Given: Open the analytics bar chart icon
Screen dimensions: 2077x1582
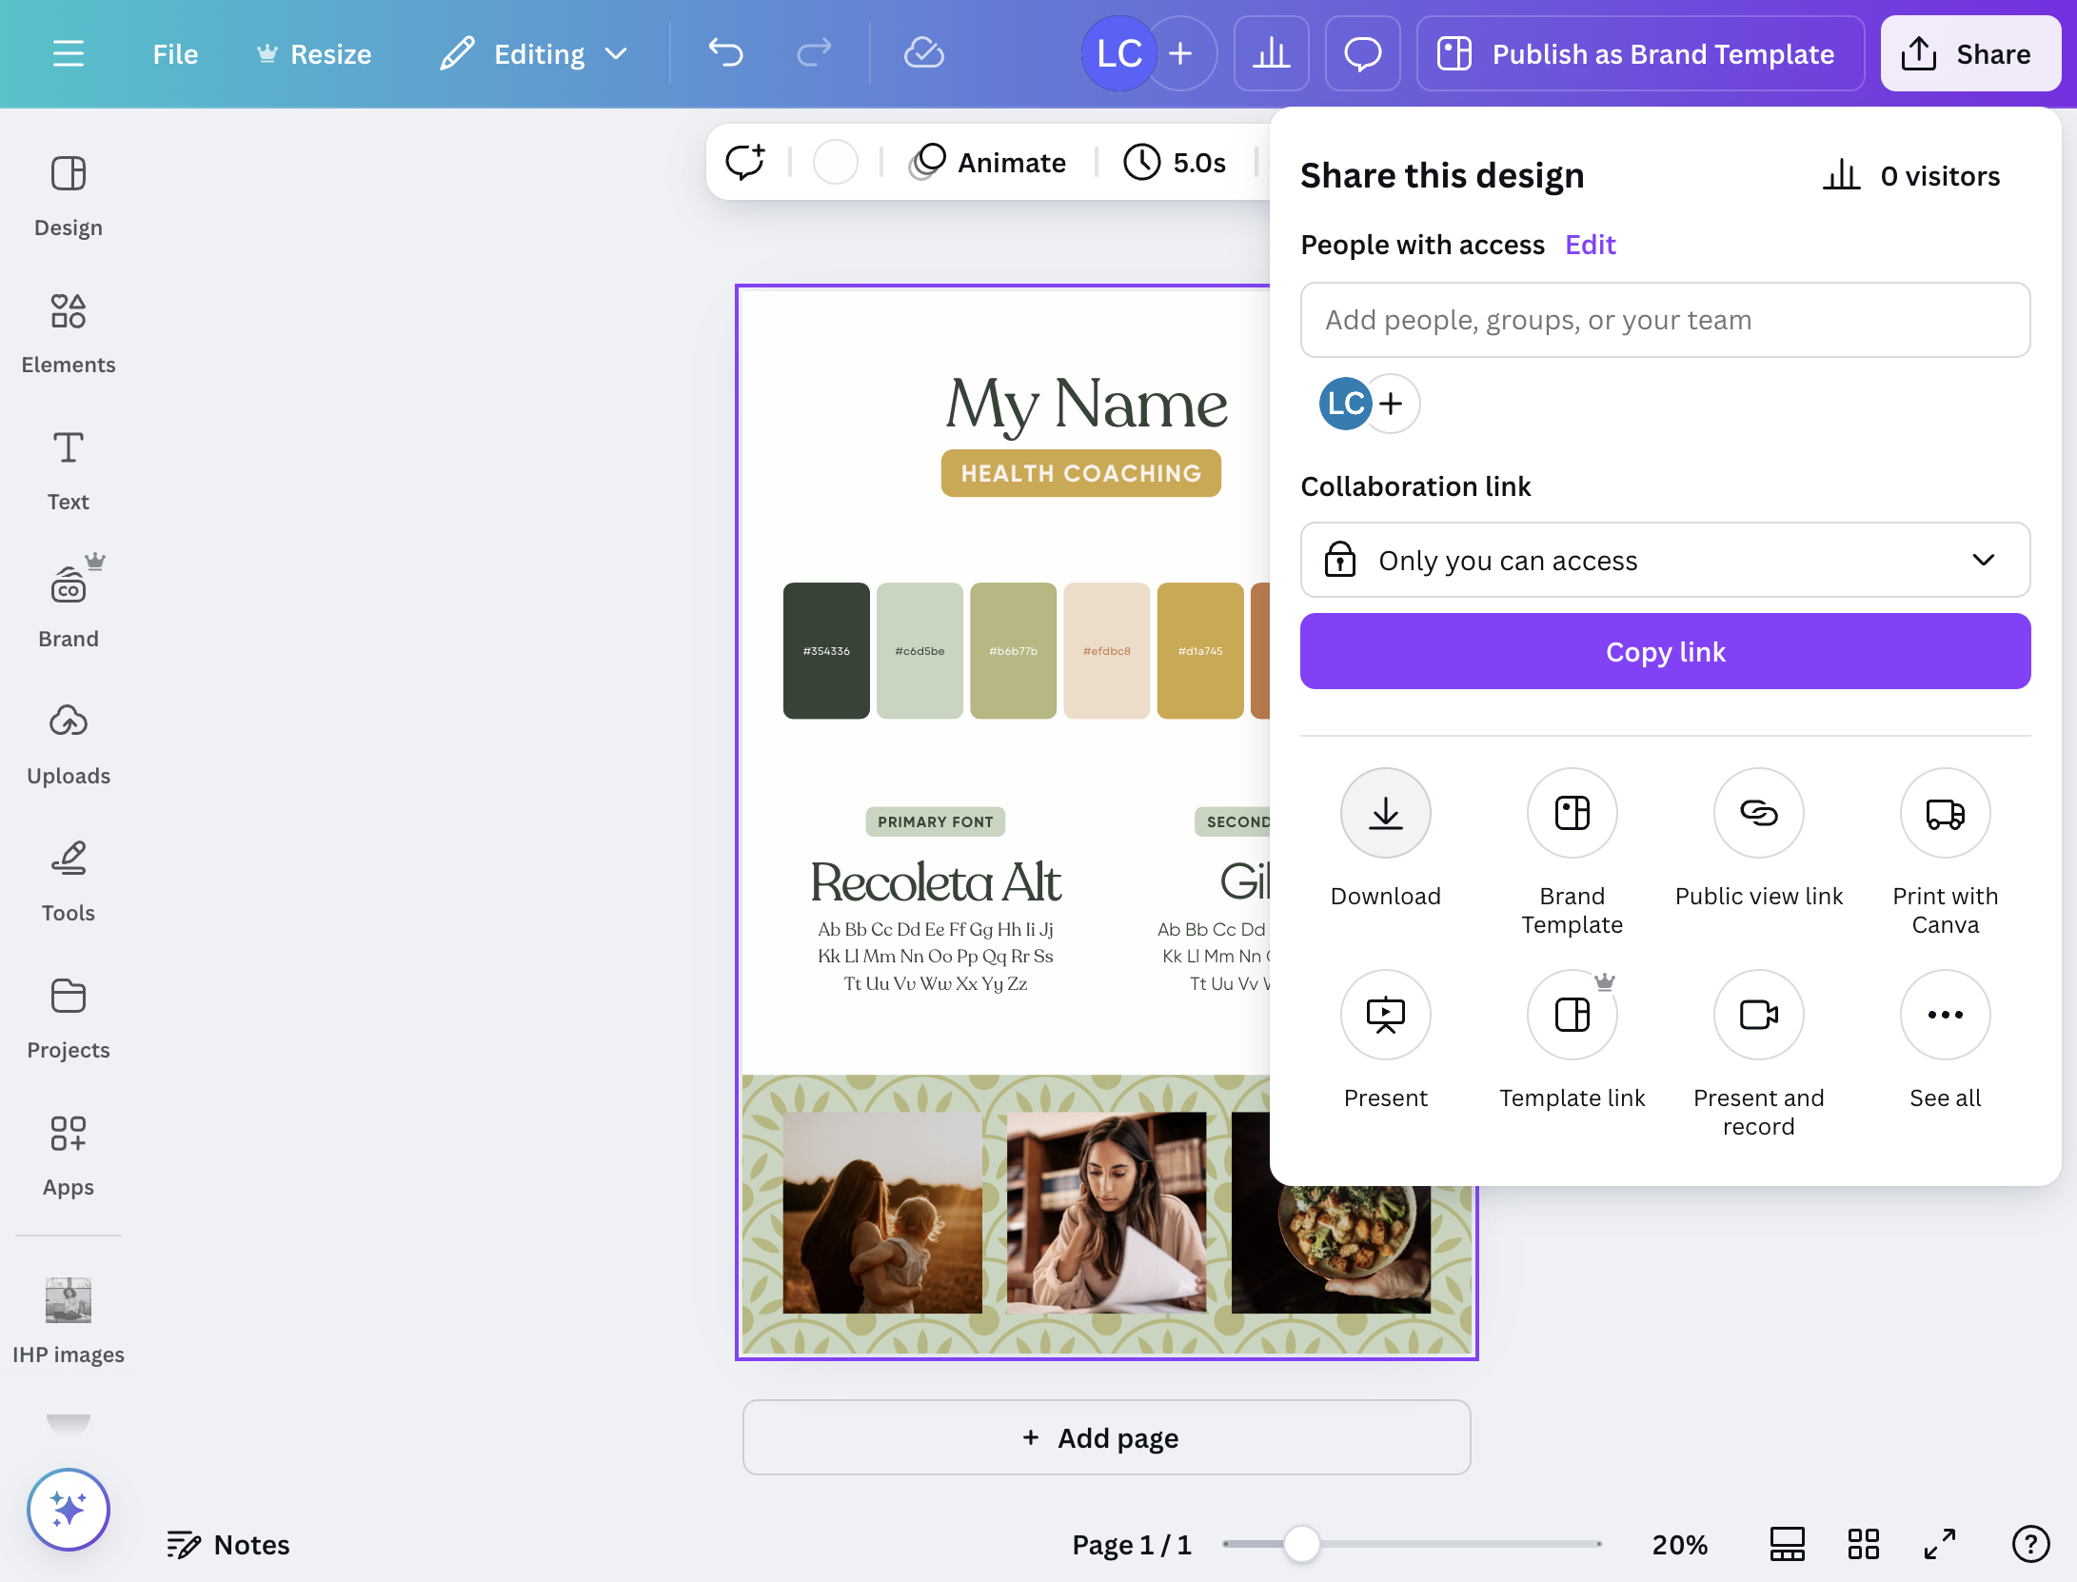Looking at the screenshot, I should click(x=1272, y=53).
